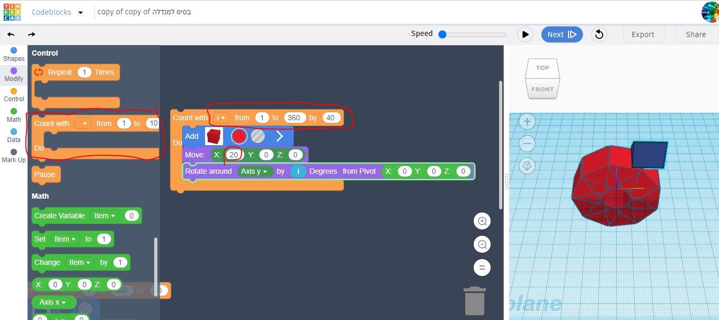The width and height of the screenshot is (719, 320).
Task: Select the Shapes category
Action: pyautogui.click(x=14, y=55)
